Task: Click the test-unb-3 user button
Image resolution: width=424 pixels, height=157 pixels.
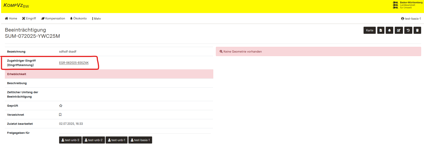Action: (x=70, y=140)
